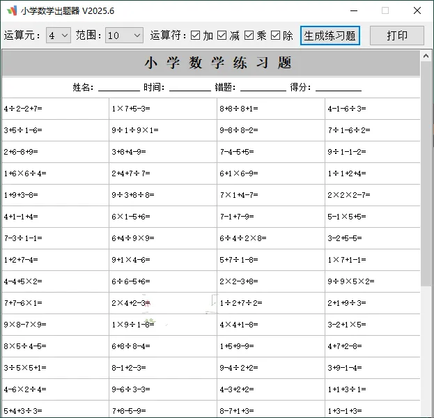Toggle the 乘 (multiplication) checkbox
This screenshot has height=418, width=434.
(249, 36)
